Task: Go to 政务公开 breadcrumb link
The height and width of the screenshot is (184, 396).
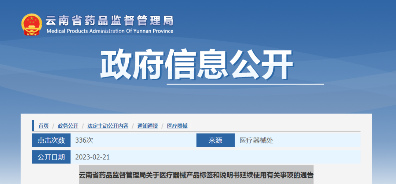Action: click(68, 126)
